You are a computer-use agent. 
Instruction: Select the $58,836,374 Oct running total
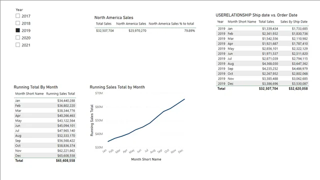(66, 145)
